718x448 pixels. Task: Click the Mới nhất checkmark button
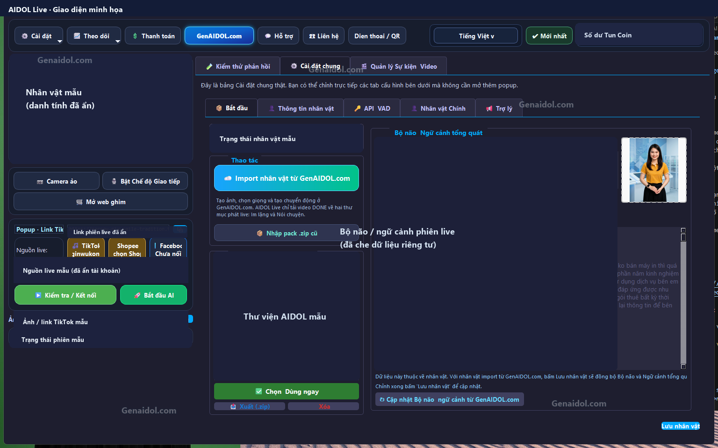pos(549,36)
